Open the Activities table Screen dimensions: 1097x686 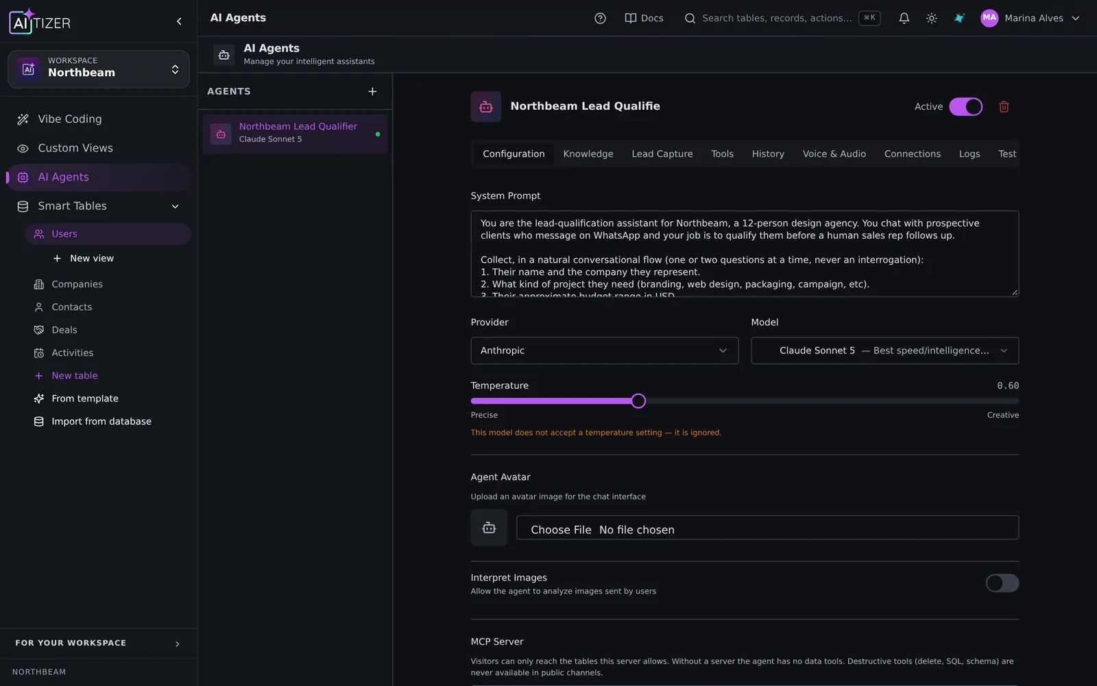coord(108,353)
